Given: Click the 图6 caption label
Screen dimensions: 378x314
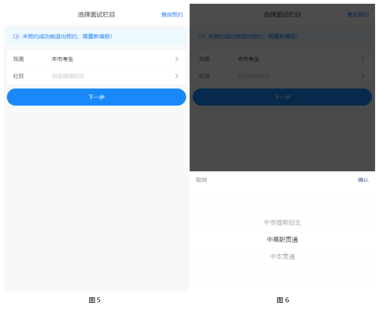Looking at the screenshot, I should [x=283, y=300].
